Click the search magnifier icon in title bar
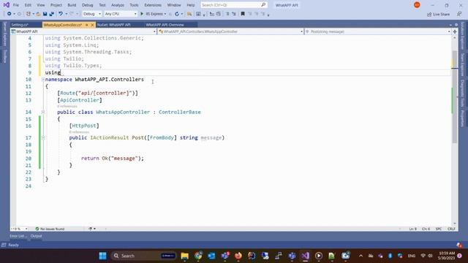Viewport: 468px width, 263px height. click(x=263, y=5)
